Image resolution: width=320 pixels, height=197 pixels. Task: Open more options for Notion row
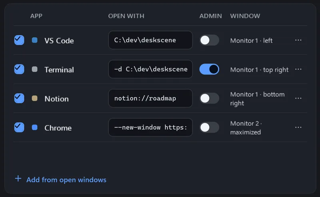click(298, 98)
